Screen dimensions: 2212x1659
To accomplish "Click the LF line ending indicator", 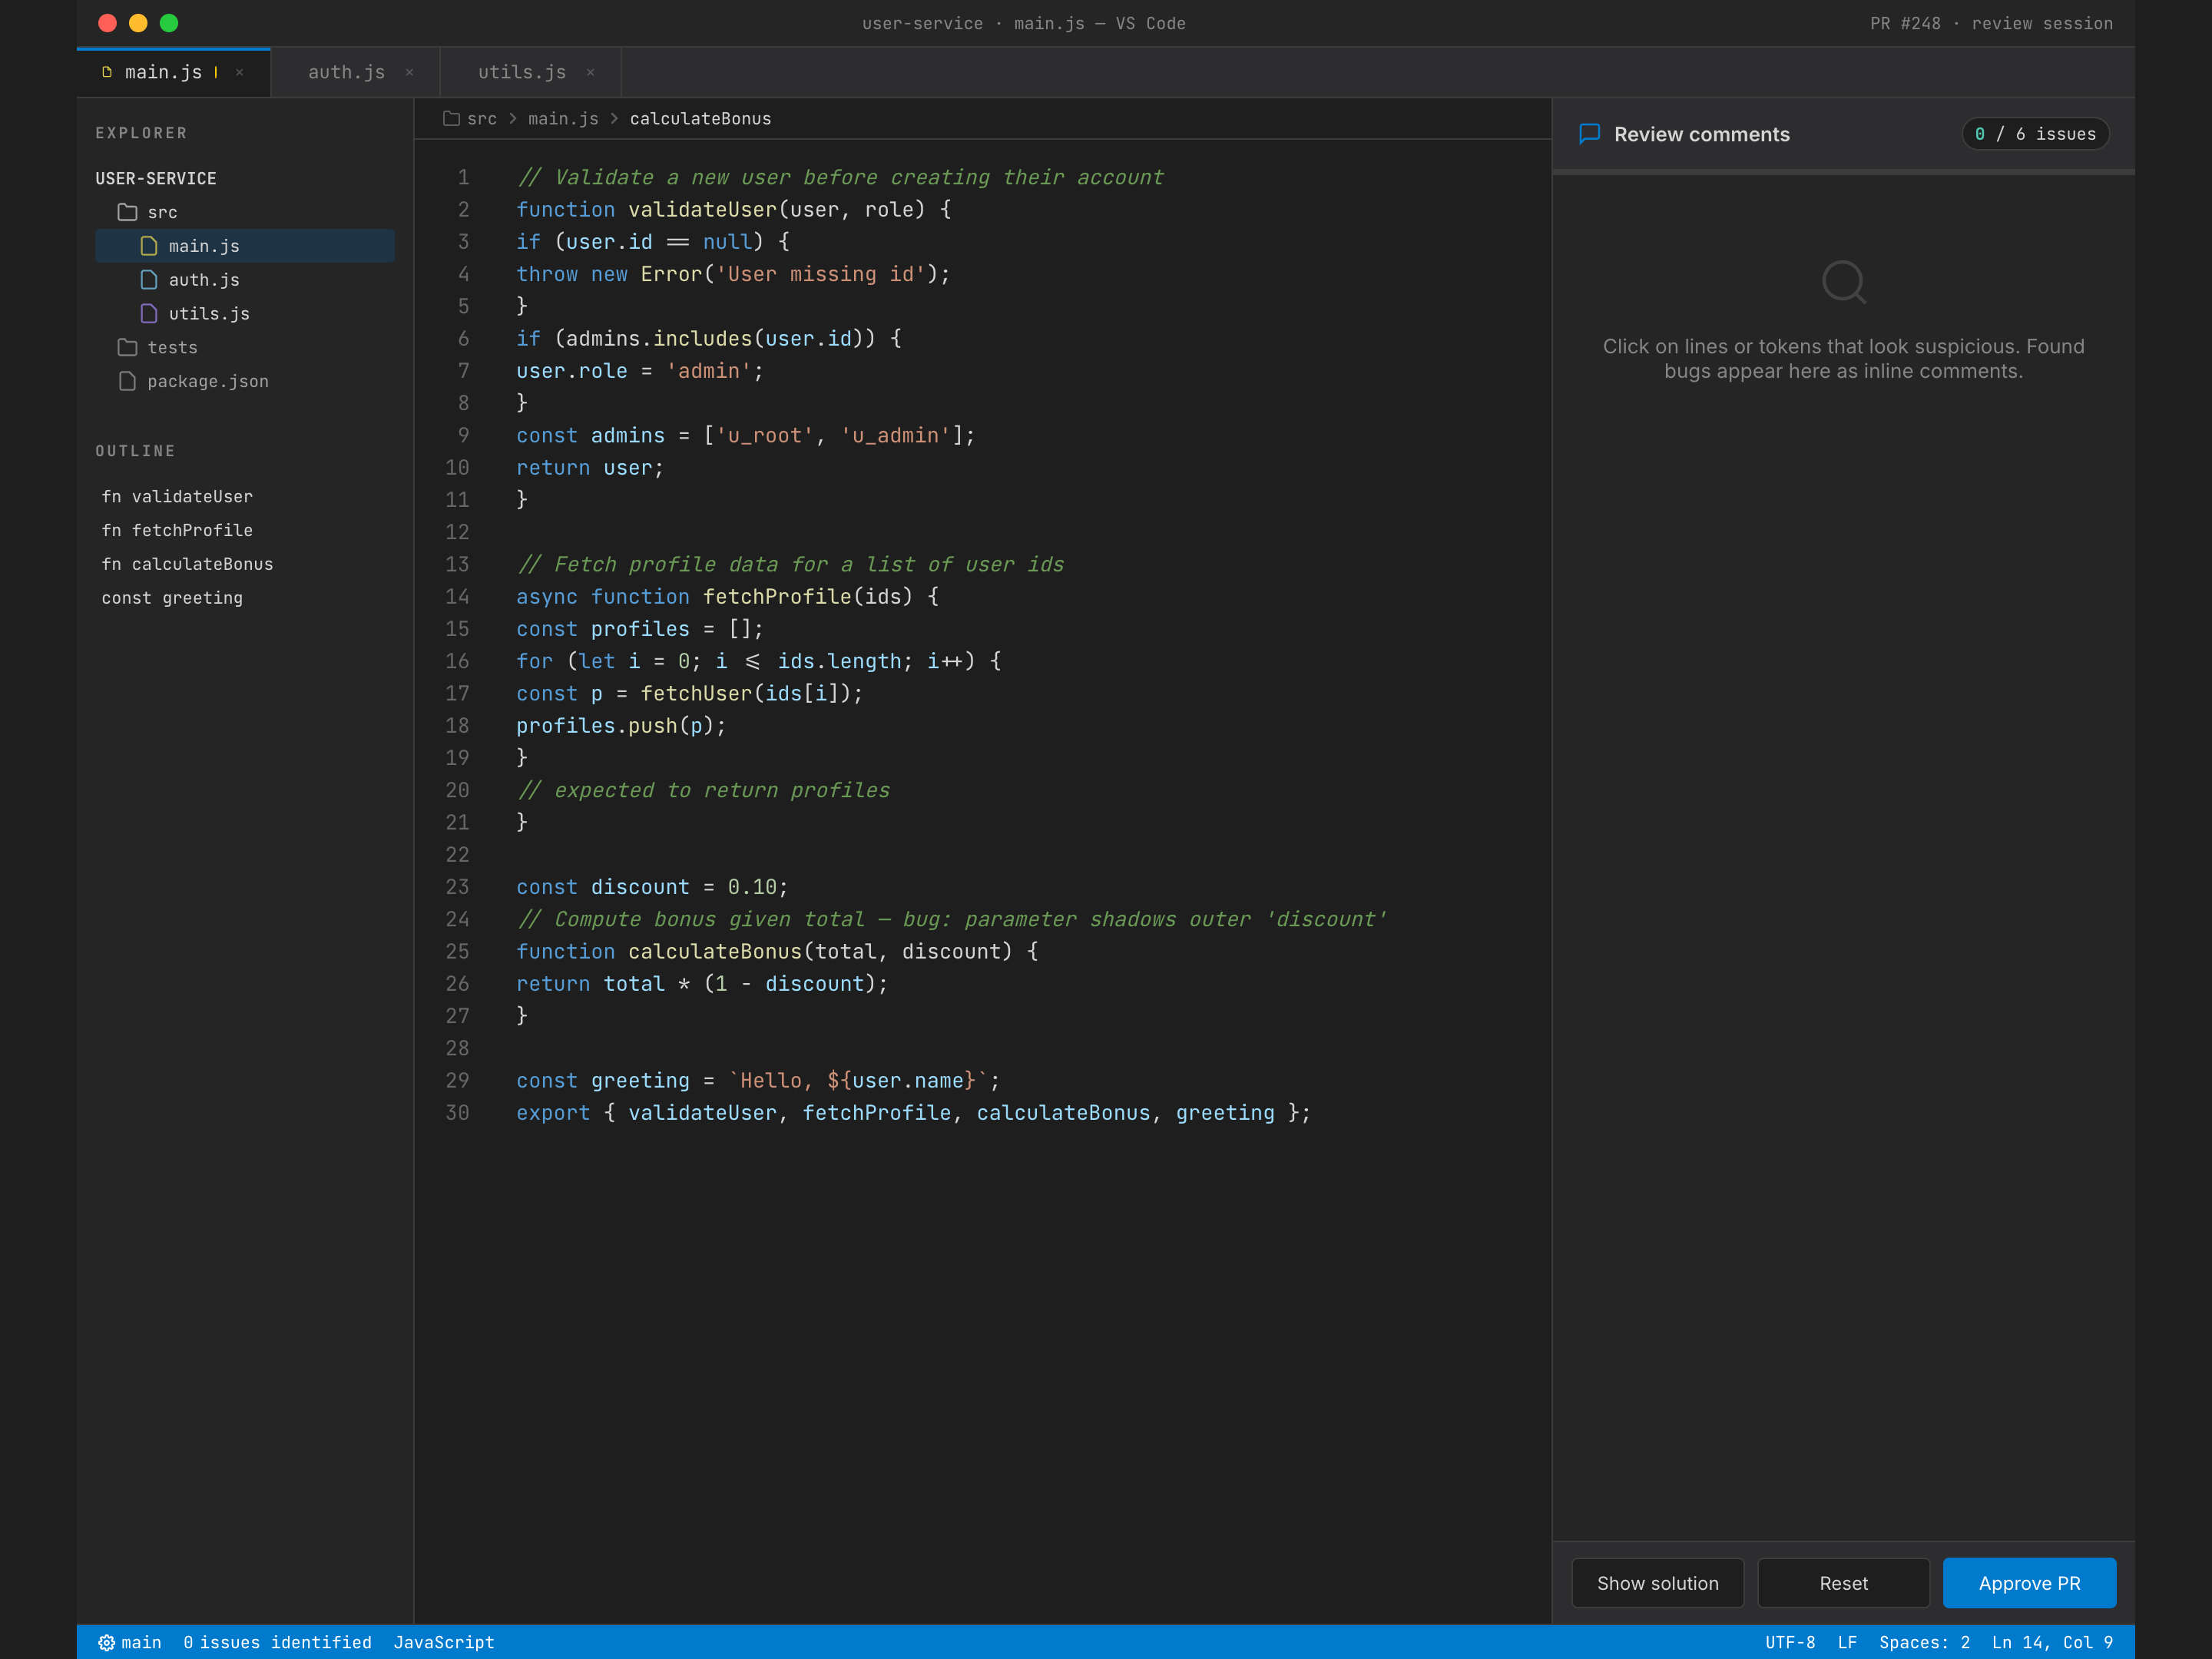I will 1847,1642.
